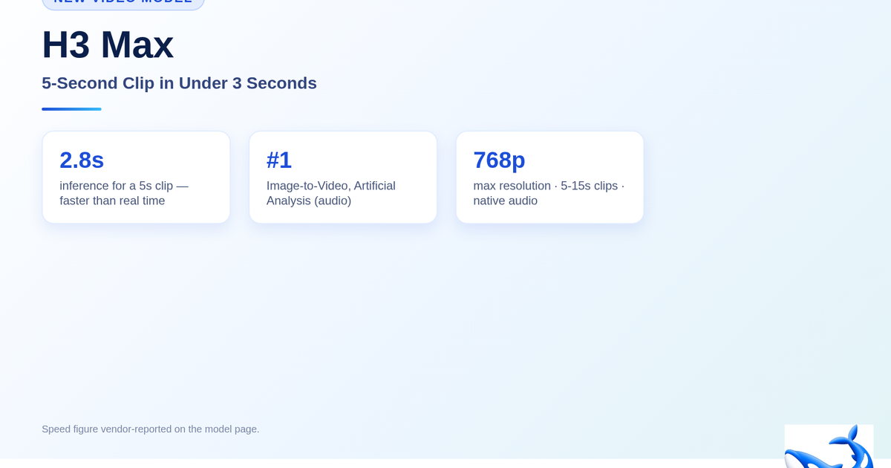Click 'H3' in the main heading

pyautogui.click(x=66, y=45)
